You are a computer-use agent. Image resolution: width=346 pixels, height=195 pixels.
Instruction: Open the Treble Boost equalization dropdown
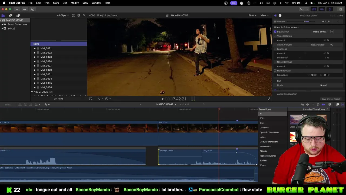(x=320, y=32)
